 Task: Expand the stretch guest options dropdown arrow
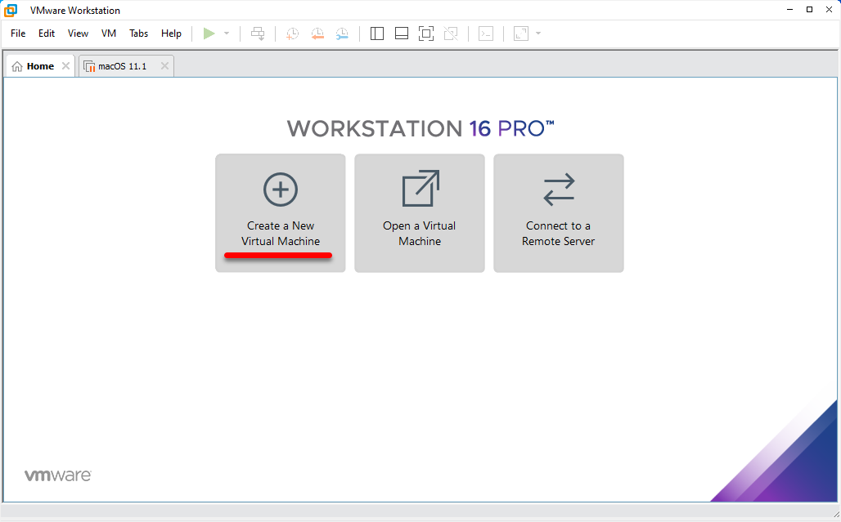538,33
